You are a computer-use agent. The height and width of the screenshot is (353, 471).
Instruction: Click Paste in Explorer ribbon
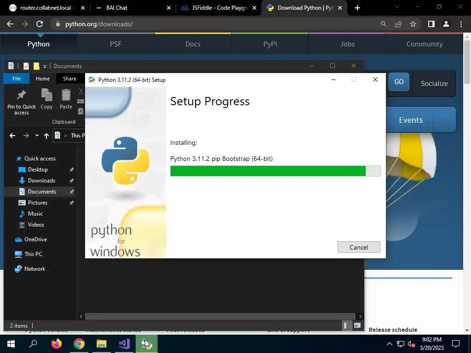pos(66,99)
